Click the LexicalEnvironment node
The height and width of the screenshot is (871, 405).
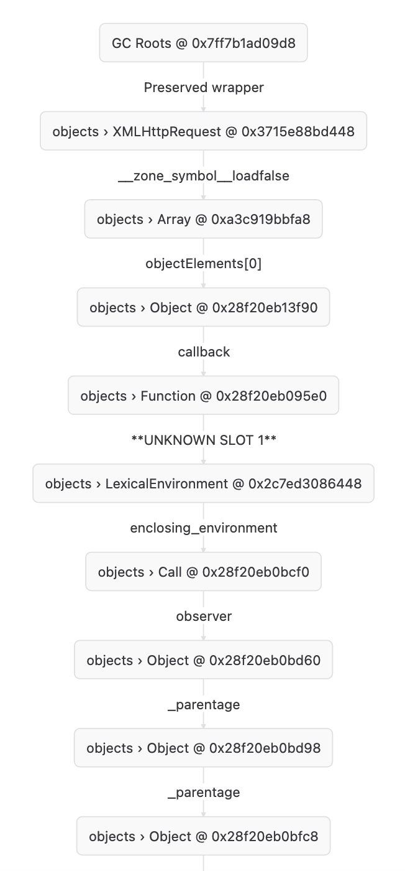203,483
